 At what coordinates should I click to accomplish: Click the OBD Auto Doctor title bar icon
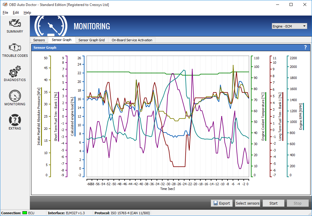click(x=5, y=4)
